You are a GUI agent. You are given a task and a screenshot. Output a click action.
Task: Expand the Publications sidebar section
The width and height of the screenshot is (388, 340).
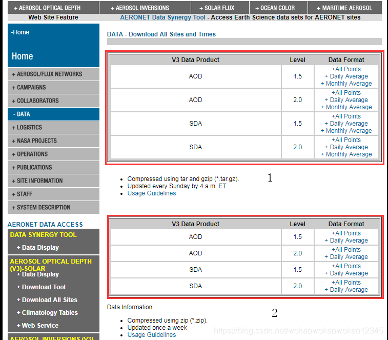(53, 167)
